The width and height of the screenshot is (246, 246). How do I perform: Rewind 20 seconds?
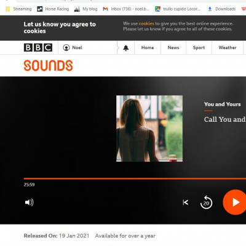coord(206,202)
